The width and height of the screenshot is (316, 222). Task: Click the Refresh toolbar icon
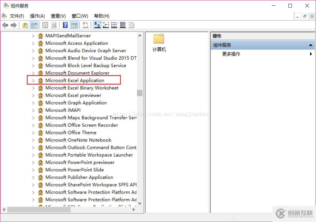click(x=54, y=25)
